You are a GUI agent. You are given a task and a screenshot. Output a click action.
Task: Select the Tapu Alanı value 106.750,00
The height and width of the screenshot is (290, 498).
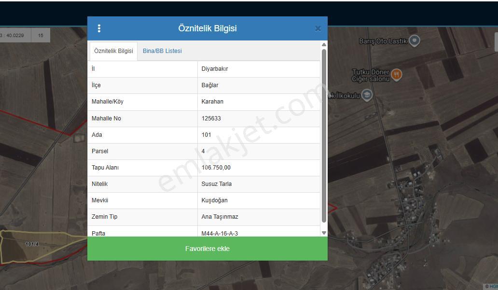[259, 168]
